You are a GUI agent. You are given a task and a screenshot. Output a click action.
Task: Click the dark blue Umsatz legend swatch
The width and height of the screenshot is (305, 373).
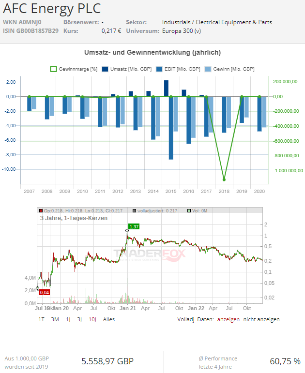105,69
